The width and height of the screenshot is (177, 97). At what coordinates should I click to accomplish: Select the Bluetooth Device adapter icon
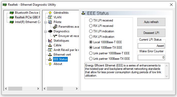pyautogui.click(x=12, y=13)
